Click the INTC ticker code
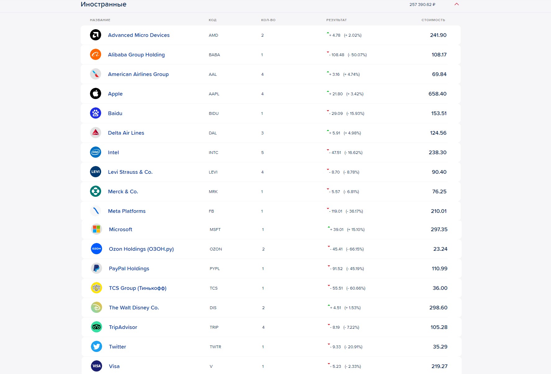Screen dimensions: 551x374 213,152
